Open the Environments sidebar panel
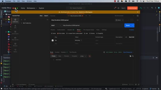Image resolution: width=161 pixels, height=90 pixels. tap(15, 32)
